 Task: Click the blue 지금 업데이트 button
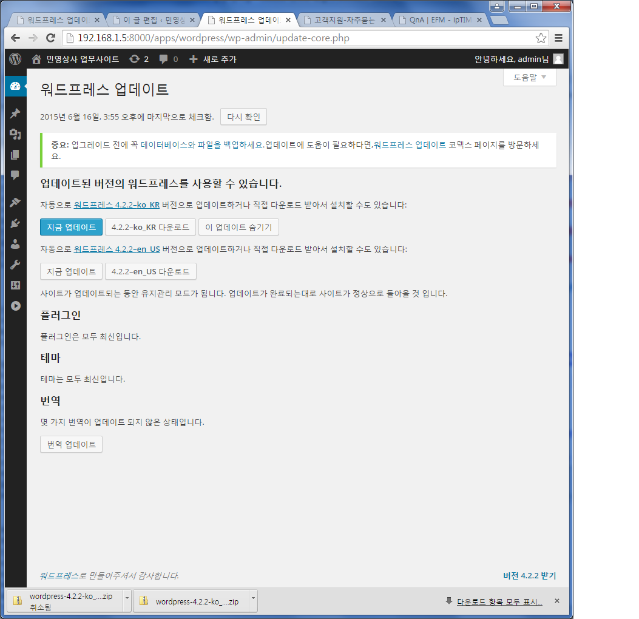coord(72,228)
